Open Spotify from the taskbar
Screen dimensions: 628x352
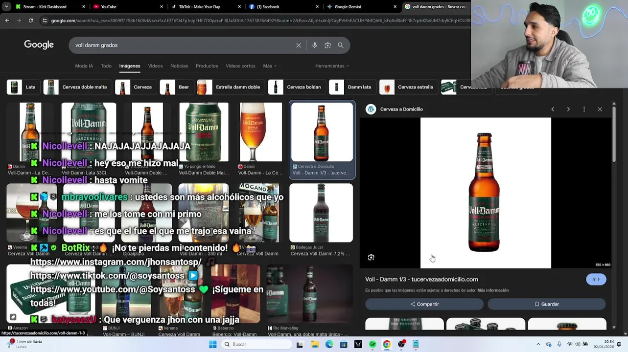372,344
